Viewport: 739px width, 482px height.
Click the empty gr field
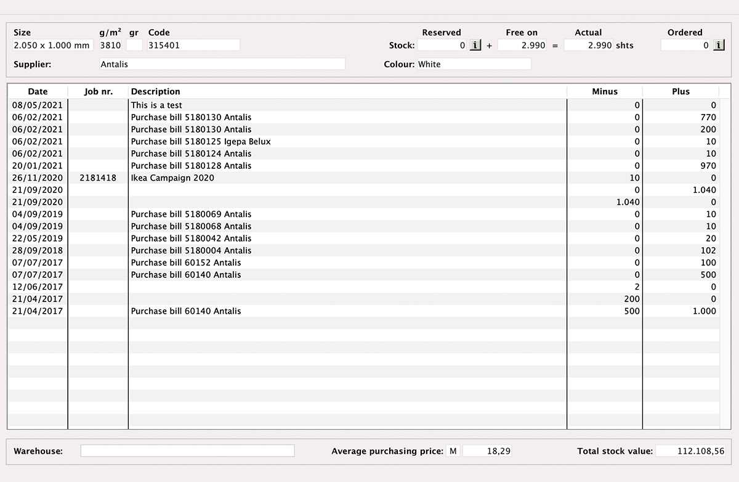click(x=134, y=45)
